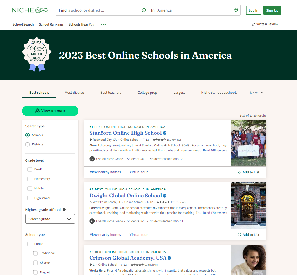The width and height of the screenshot is (297, 275).
Task: Click the Find a school or district field
Action: click(x=102, y=10)
